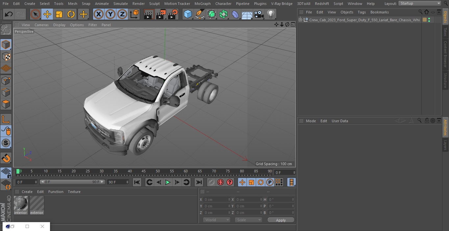Select the Scale tool
This screenshot has height=231, width=449.
click(x=59, y=14)
